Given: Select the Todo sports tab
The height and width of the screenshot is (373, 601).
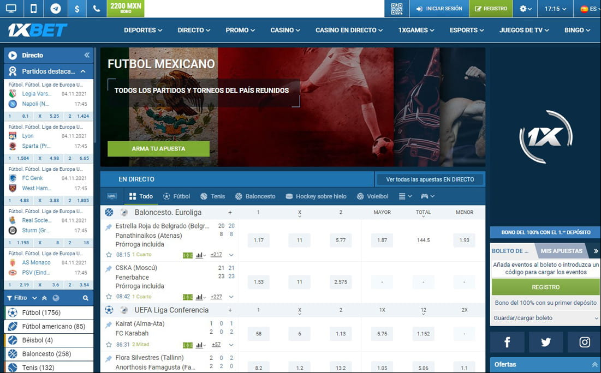Looking at the screenshot, I should pos(141,196).
